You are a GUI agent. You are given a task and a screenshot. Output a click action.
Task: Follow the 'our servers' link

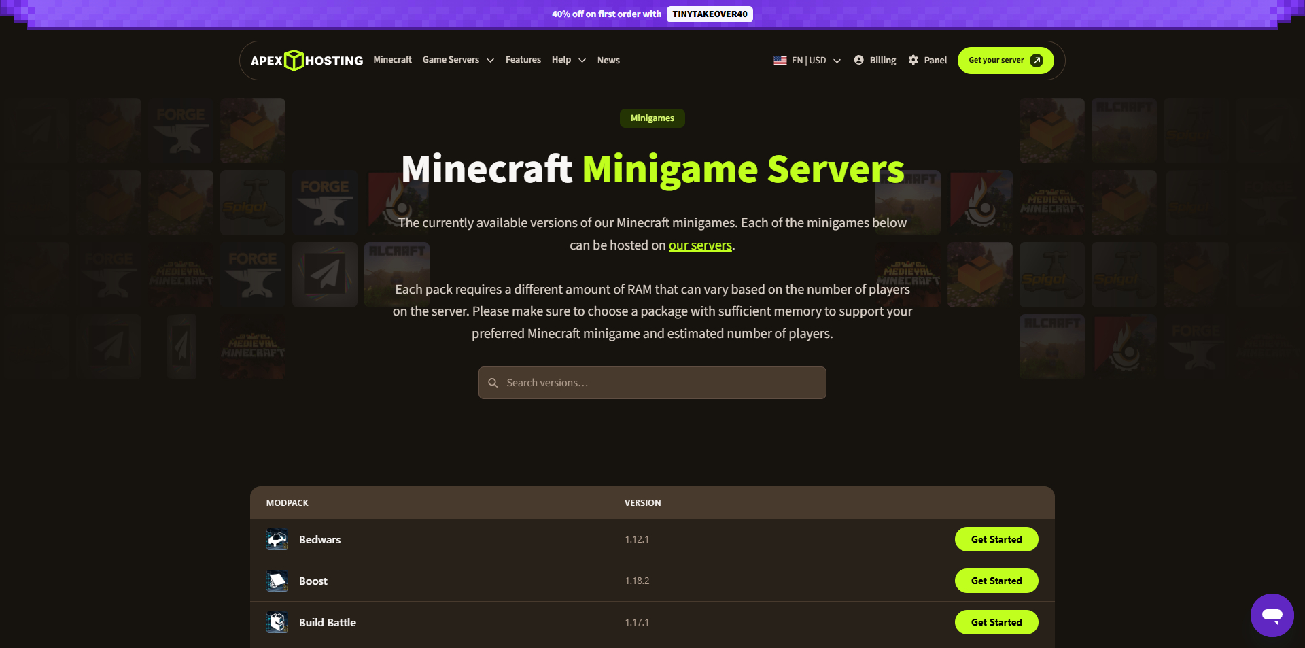(700, 245)
